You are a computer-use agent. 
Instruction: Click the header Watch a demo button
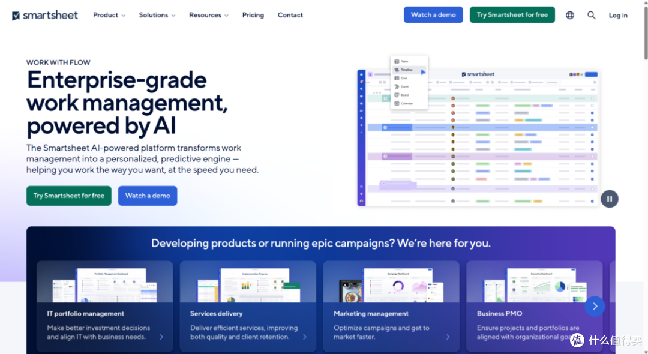click(433, 15)
